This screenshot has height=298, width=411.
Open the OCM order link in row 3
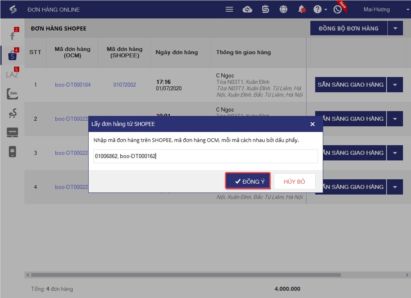pos(71,153)
